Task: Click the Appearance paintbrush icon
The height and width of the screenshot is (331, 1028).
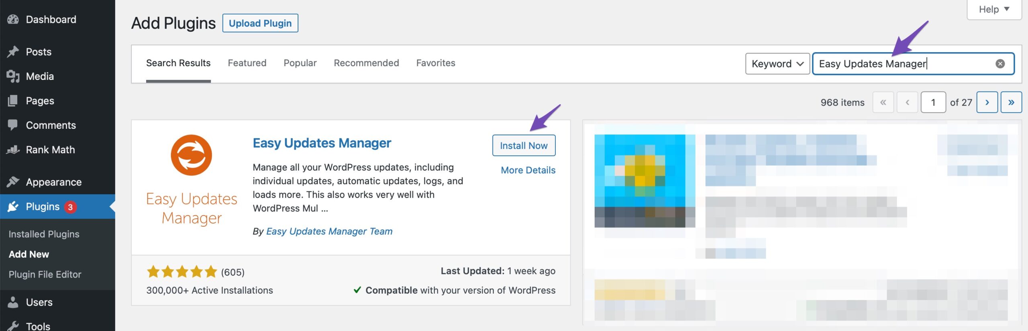Action: point(13,182)
